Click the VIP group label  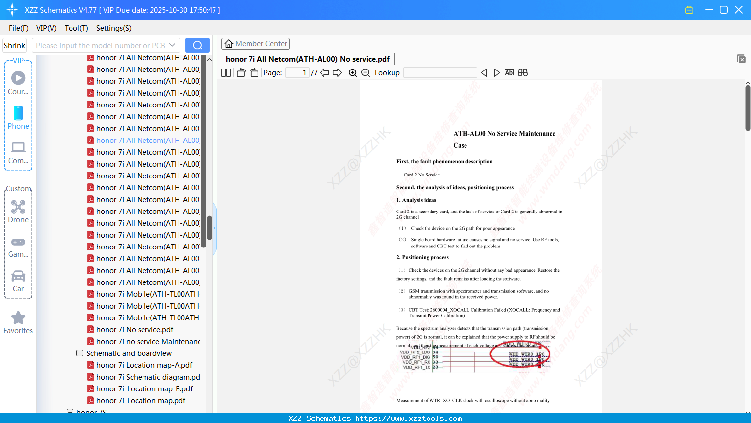pyautogui.click(x=18, y=60)
